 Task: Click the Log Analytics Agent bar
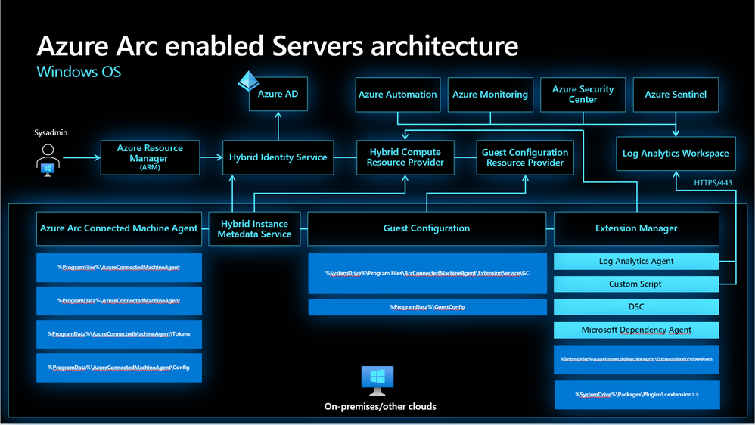(x=636, y=262)
